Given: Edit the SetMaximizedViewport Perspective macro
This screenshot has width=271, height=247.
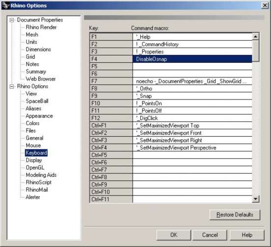Looking at the screenshot, I should [192, 148].
